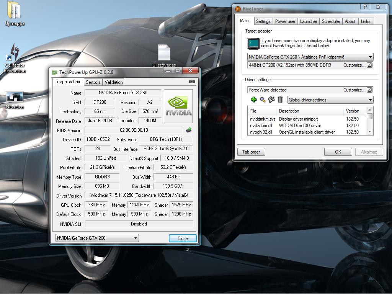Click the Device ID 10DE - 05E2 value
392x294 pixels.
tap(98, 139)
